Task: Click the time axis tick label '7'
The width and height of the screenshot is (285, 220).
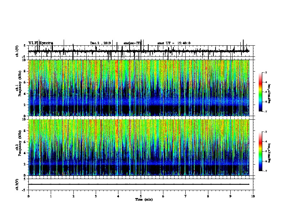Action: pyautogui.click(x=186, y=196)
